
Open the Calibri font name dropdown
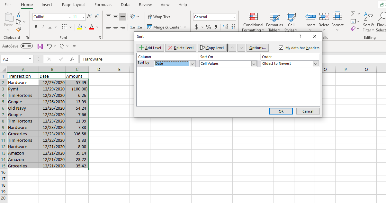(70, 17)
